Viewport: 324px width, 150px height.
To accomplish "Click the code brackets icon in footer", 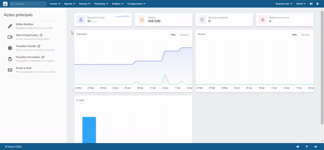I will coord(315,147).
